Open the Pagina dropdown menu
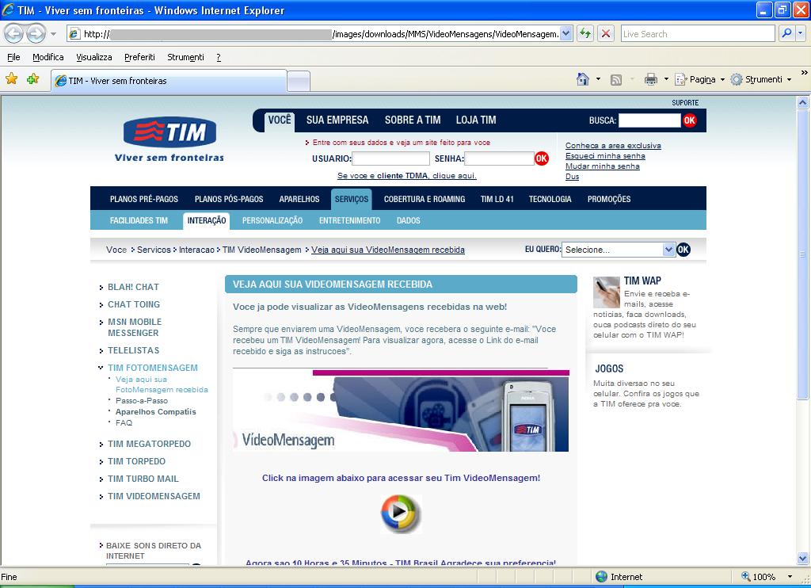811x588 pixels. click(700, 79)
